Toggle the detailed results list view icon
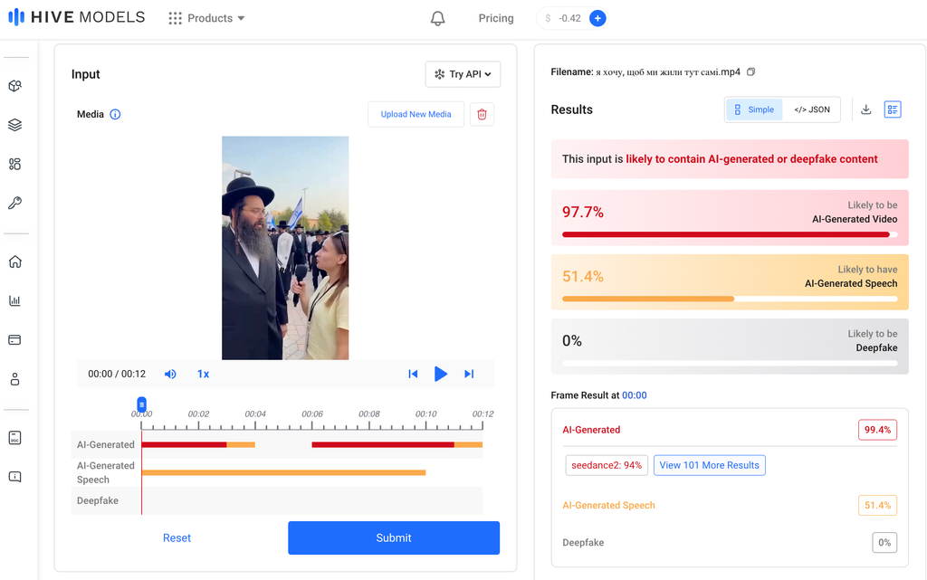 click(x=893, y=109)
